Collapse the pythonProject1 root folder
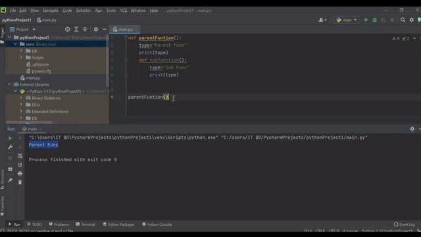 coord(9,38)
